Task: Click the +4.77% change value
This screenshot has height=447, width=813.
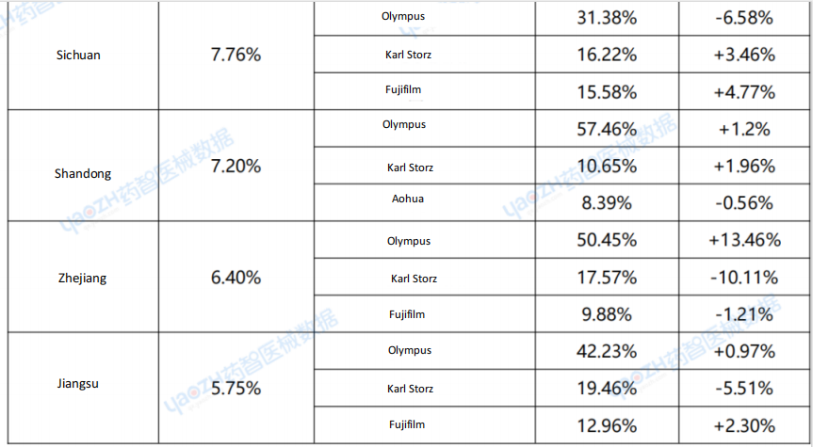Action: pos(744,92)
